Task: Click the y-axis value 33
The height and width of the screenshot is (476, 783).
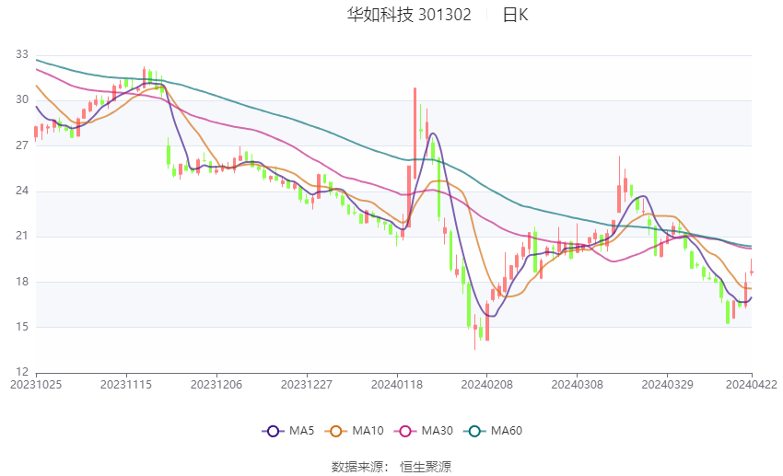Action: click(22, 54)
